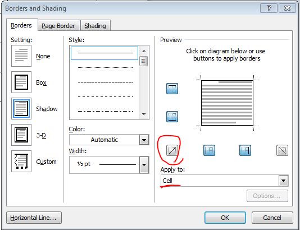Toggle the bottom border button
300x230 pixels.
[172, 117]
